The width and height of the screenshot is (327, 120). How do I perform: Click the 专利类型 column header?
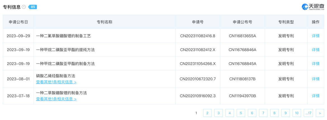point(286,22)
